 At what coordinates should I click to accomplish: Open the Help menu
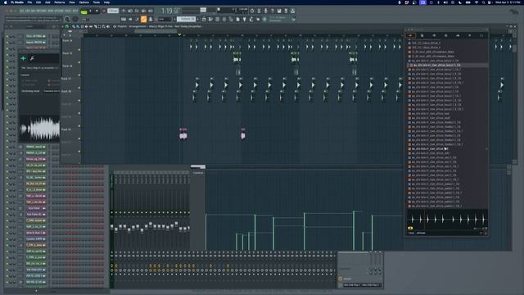click(x=106, y=2)
